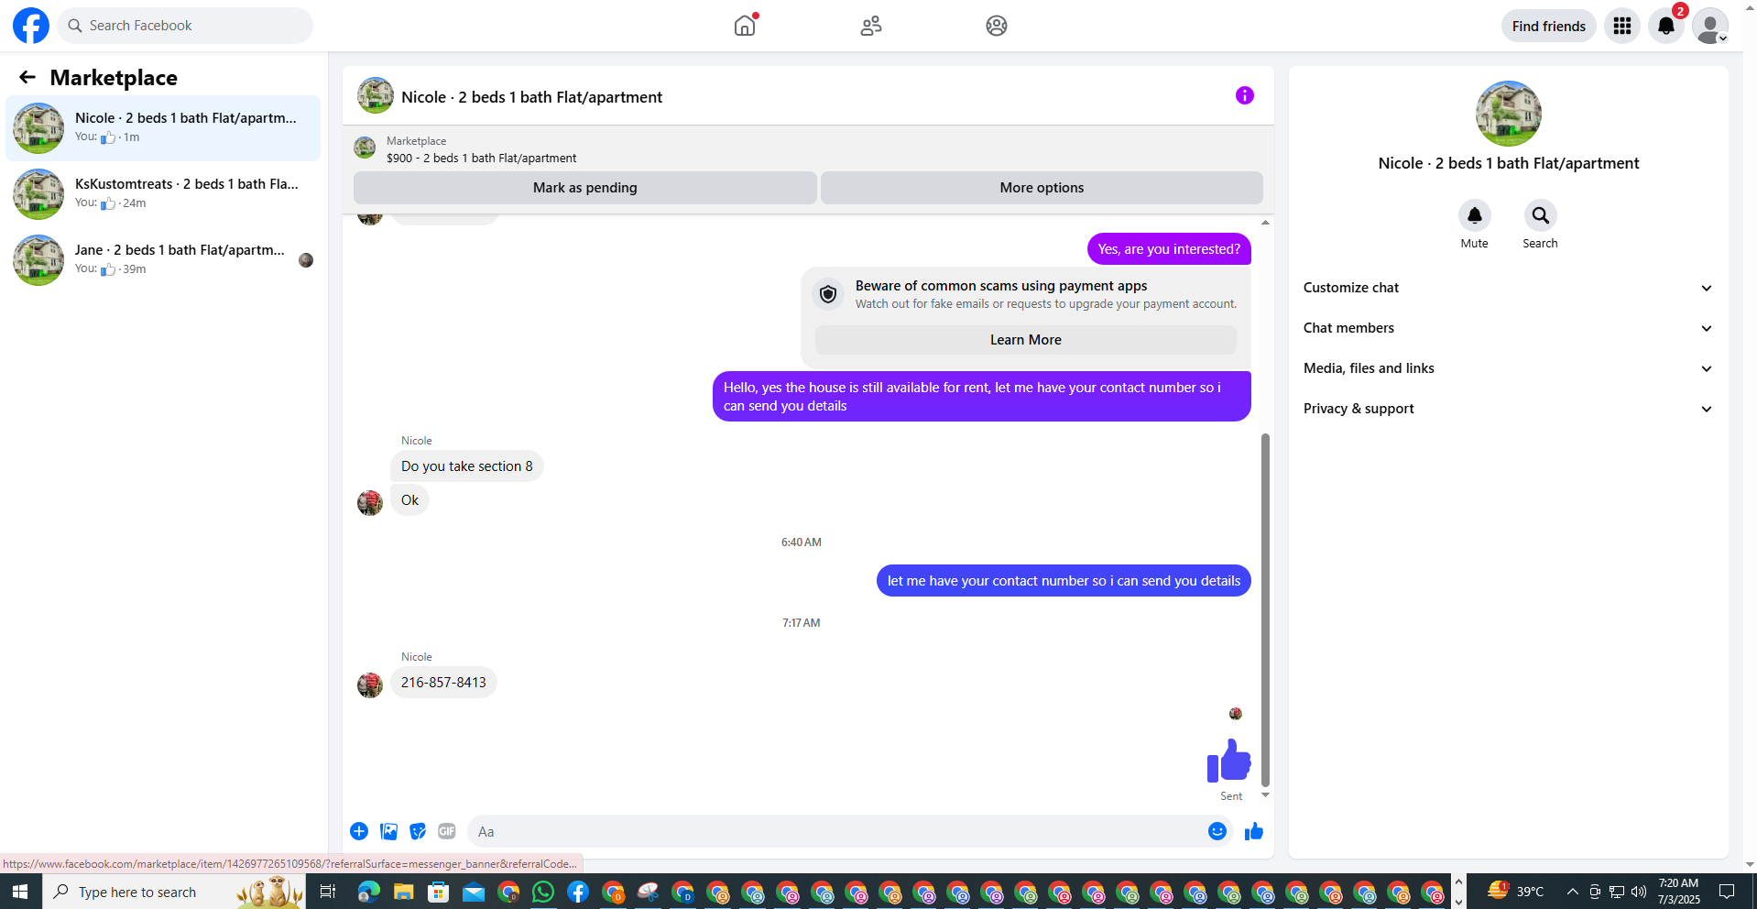Expand Media, files and links section
This screenshot has width=1757, height=909.
coord(1508,368)
